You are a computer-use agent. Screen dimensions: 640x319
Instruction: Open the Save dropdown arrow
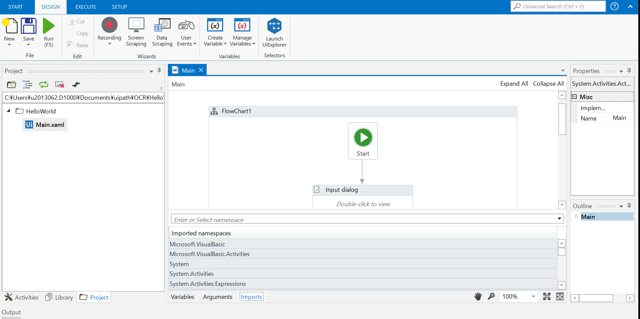pyautogui.click(x=28, y=45)
